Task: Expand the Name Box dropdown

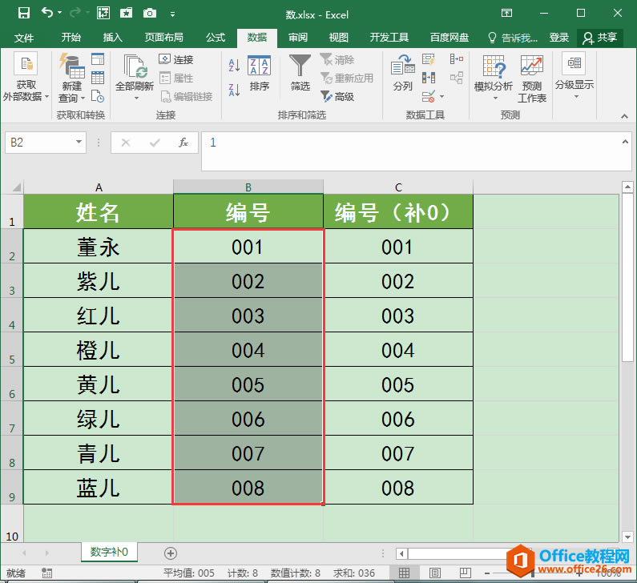Action: tap(79, 142)
